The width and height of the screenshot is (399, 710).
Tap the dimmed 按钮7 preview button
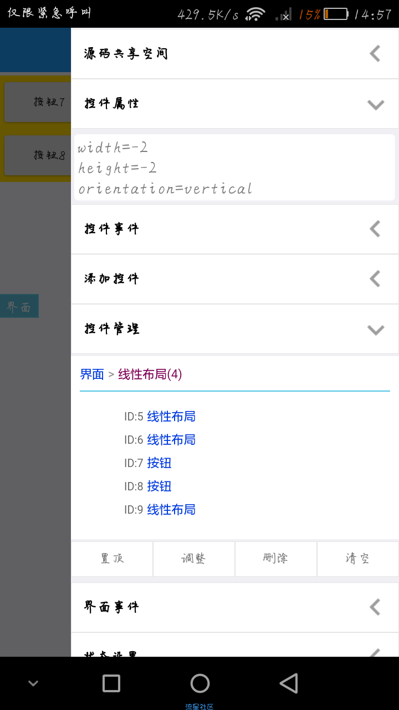tap(38, 102)
